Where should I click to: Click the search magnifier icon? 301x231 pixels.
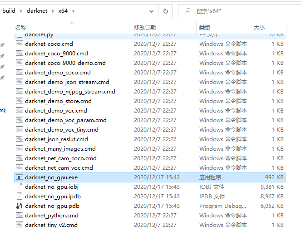click(x=188, y=11)
